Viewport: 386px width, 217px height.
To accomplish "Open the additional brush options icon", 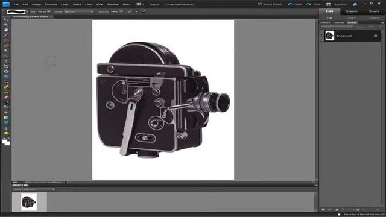I will [143, 11].
